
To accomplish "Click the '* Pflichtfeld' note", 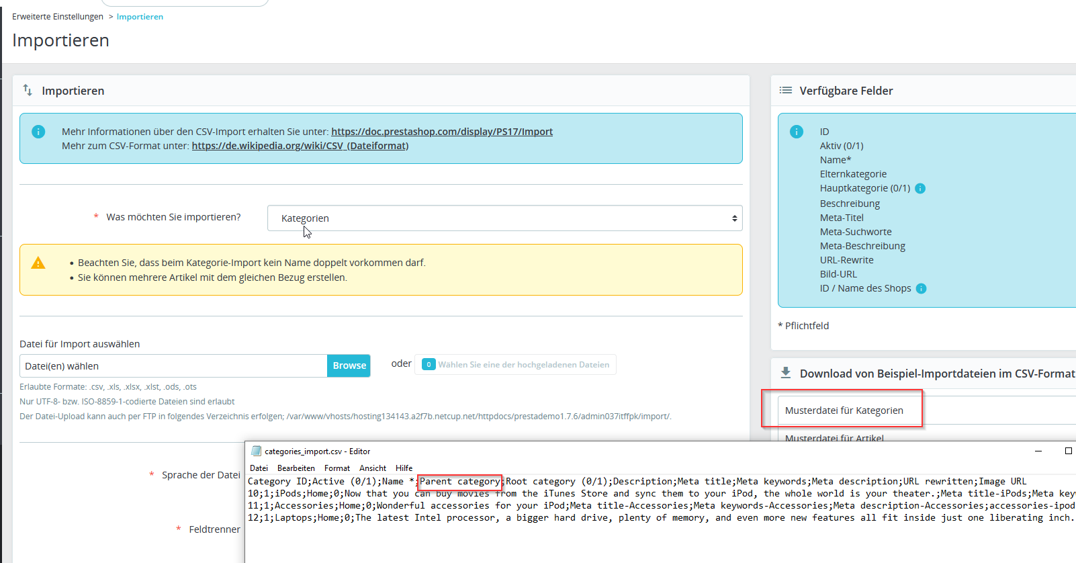I will [803, 326].
